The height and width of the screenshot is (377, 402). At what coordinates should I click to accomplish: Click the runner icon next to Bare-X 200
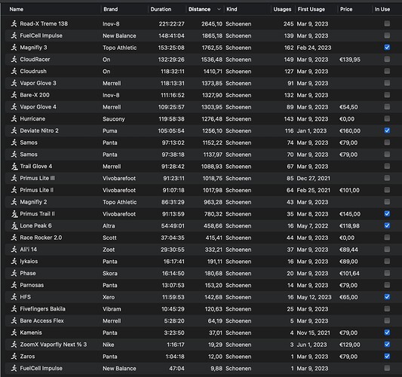coord(14,95)
